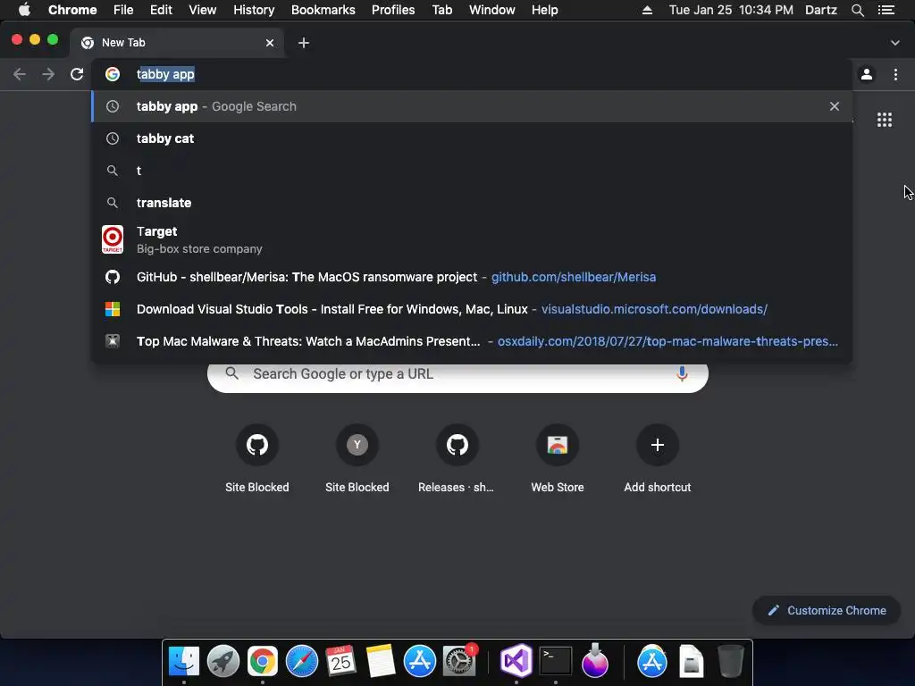Screen dimensions: 915x686
Task: Click in the address bar text 'tabby app'
Action: [165, 74]
